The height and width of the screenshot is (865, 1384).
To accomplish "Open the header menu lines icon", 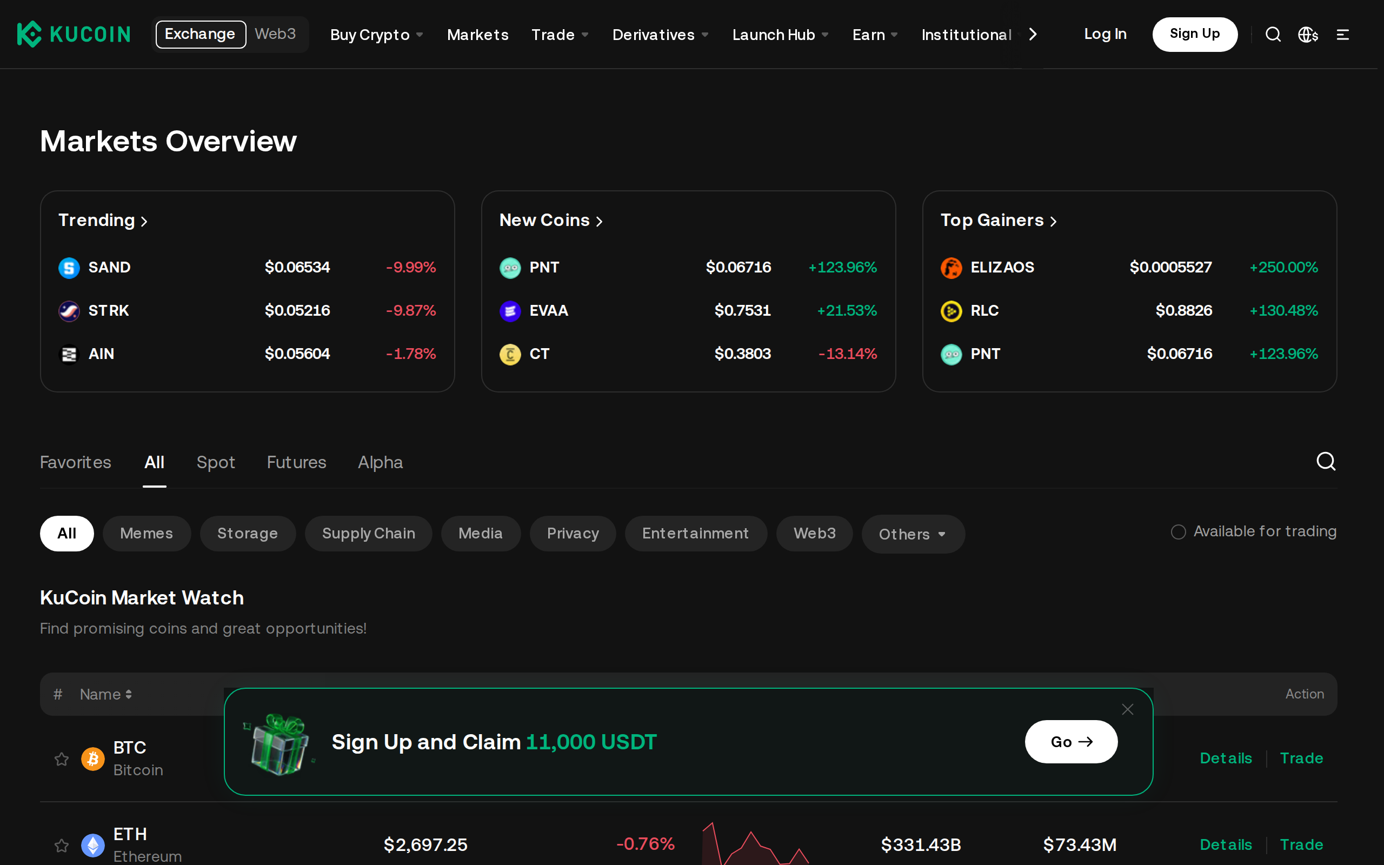I will tap(1343, 34).
